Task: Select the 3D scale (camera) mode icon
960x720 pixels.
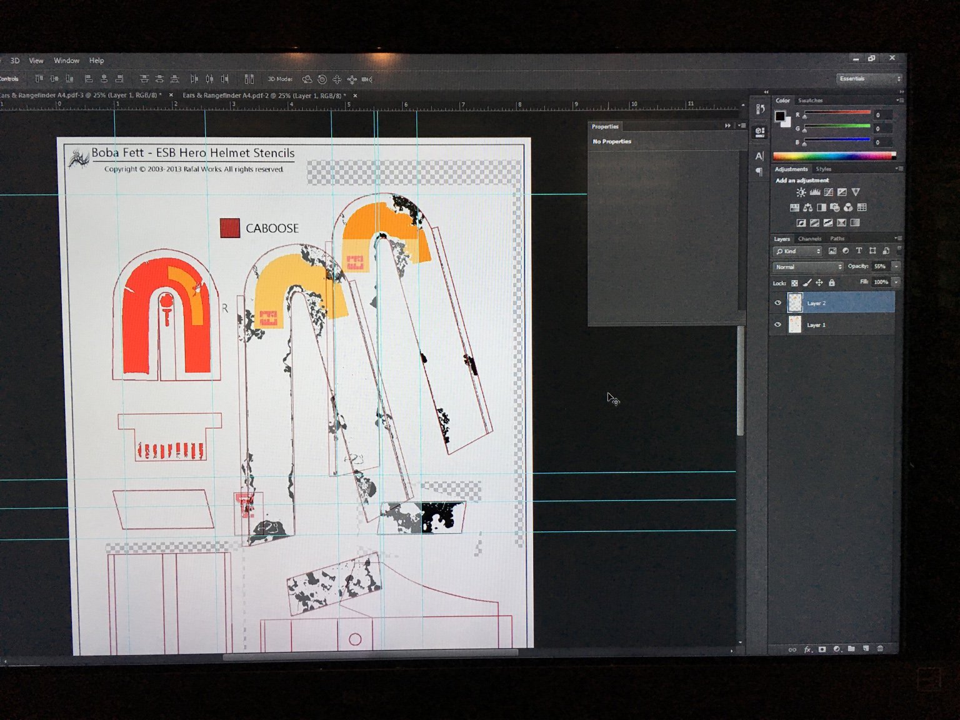Action: pos(367,79)
